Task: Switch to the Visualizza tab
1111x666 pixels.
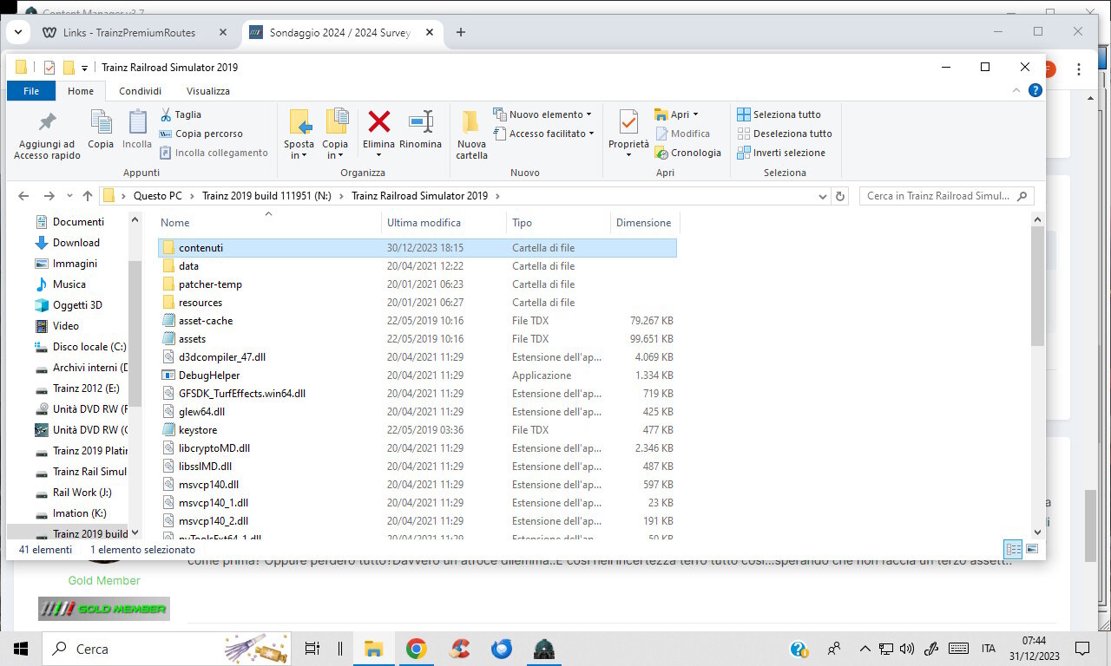Action: (208, 91)
